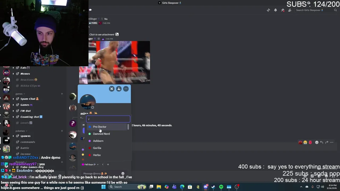Select the Herbo role
This screenshot has width=340, height=191.
tap(107, 155)
